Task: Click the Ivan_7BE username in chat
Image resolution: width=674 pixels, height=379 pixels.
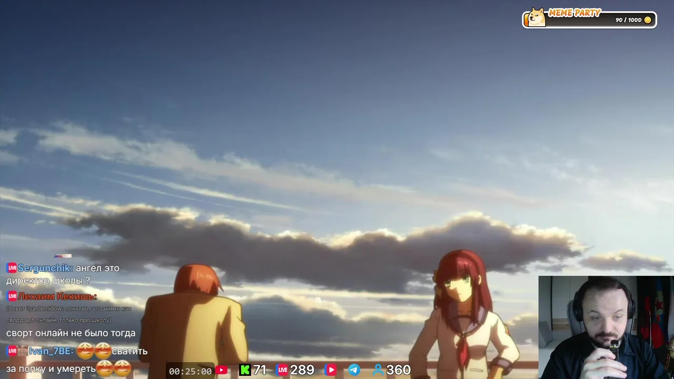Action: (x=51, y=351)
